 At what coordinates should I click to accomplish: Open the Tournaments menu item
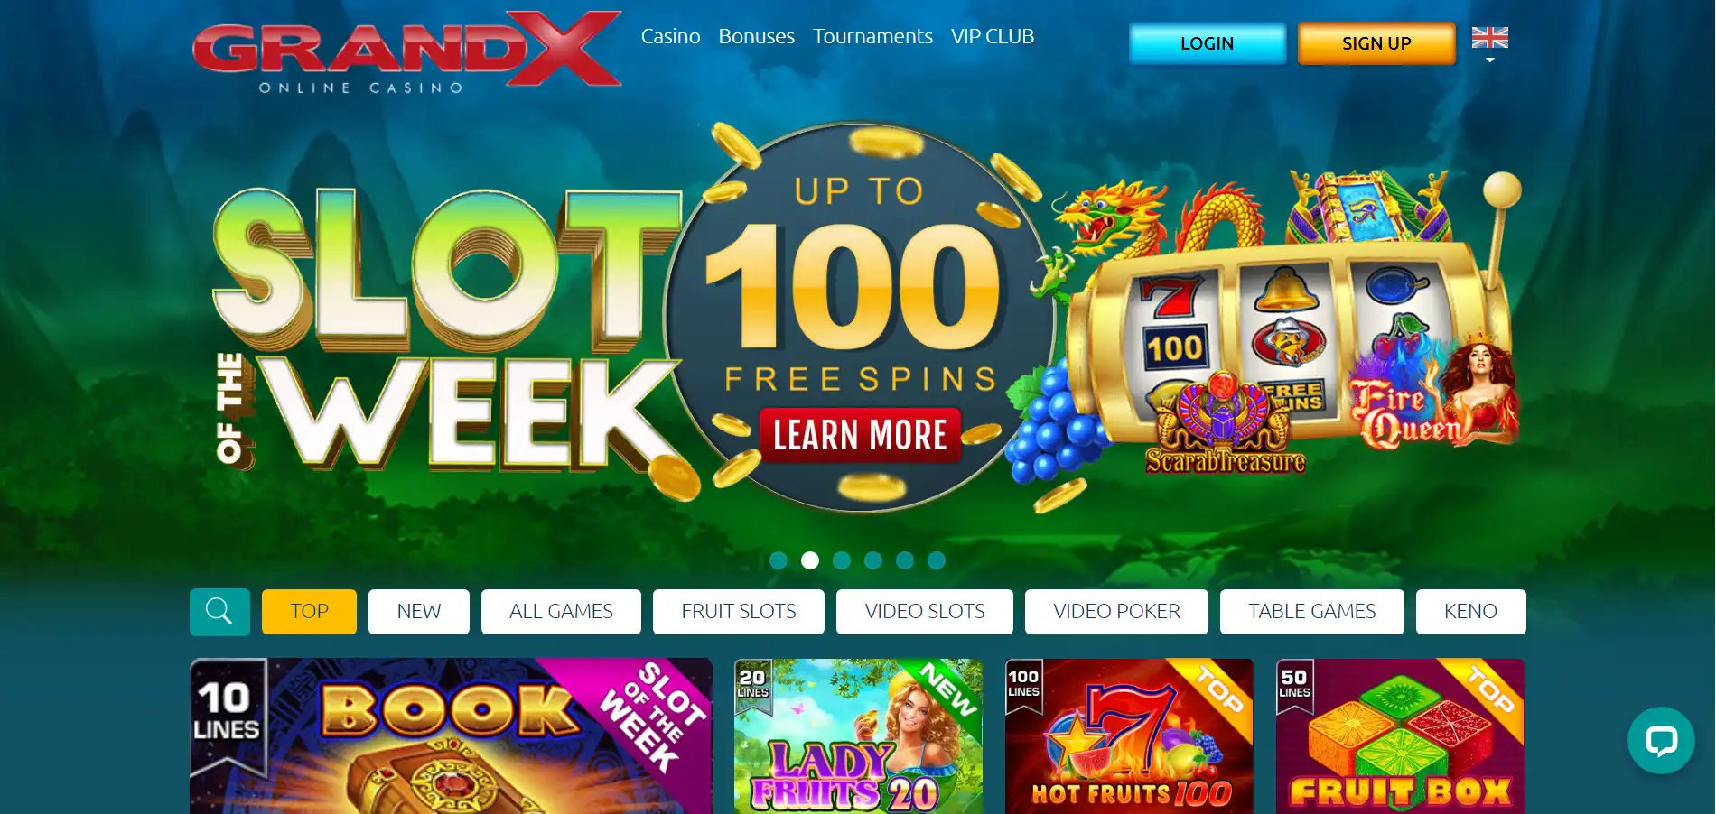872,36
